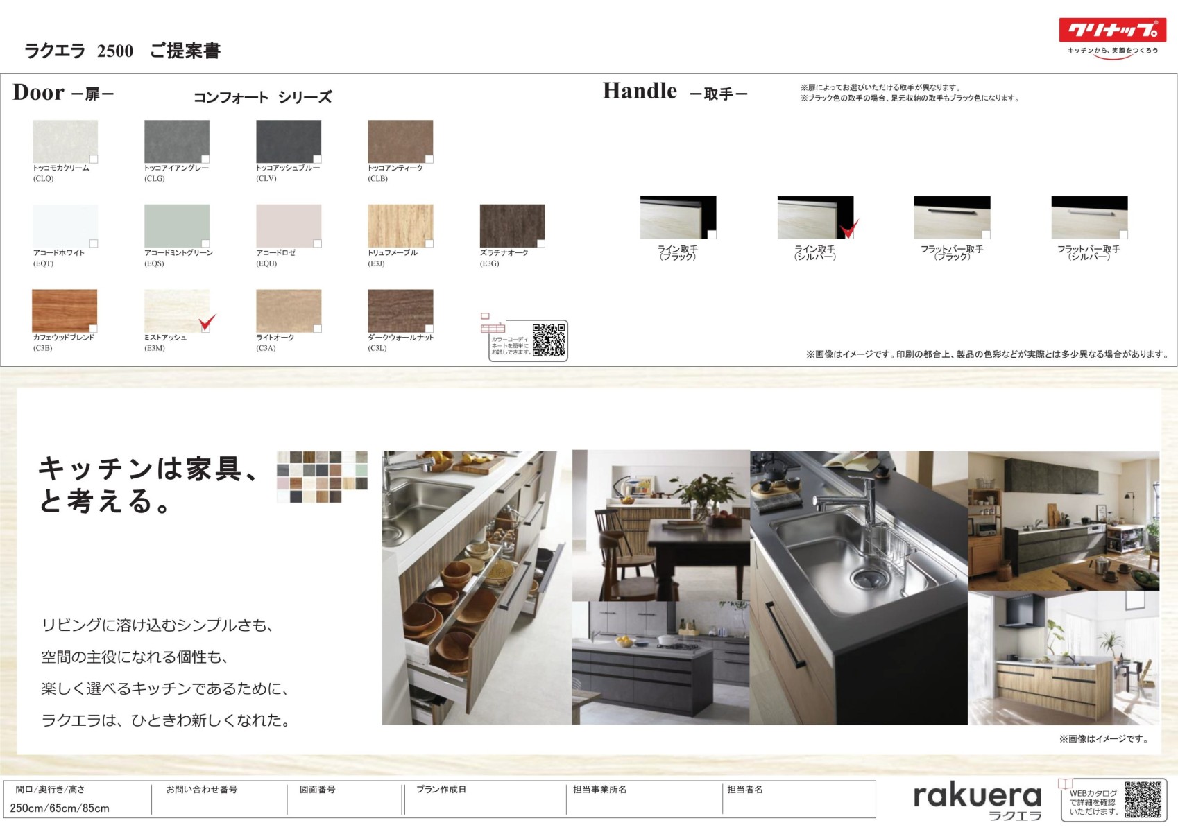Select the トッコアンティーク swatch
This screenshot has height=832, width=1178.
click(x=400, y=141)
